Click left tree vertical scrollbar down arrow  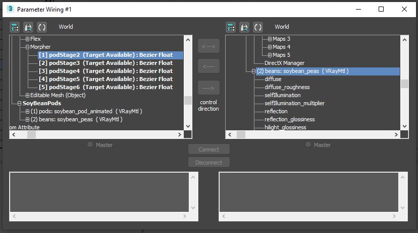[188, 126]
